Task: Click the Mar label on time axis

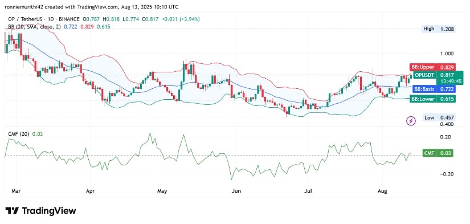Action: 16,191
